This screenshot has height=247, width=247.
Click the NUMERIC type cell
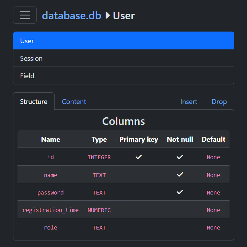pos(99,210)
